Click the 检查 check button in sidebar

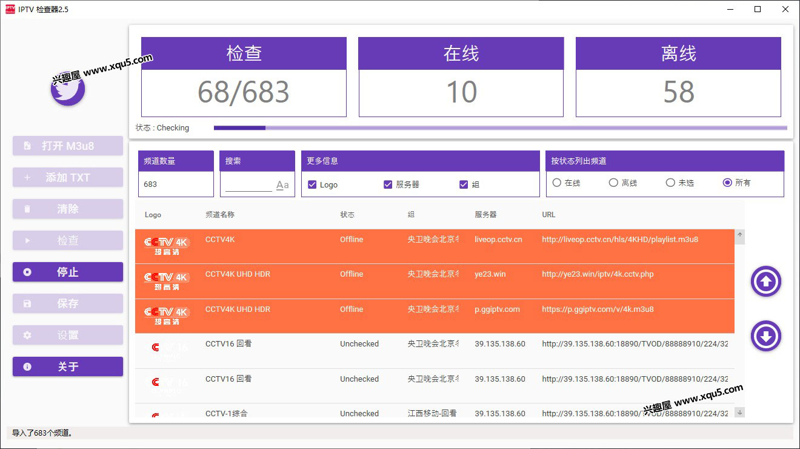tap(68, 240)
